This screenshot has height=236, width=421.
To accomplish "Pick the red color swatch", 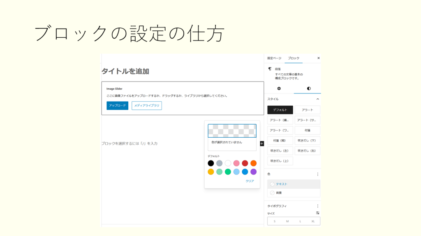I will pyautogui.click(x=245, y=163).
